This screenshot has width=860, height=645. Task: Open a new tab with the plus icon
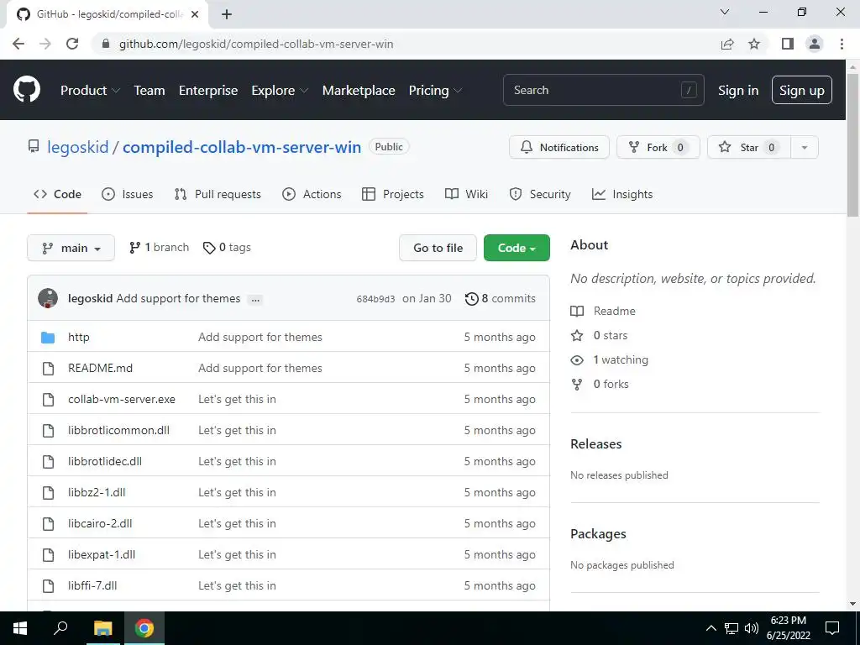[227, 14]
